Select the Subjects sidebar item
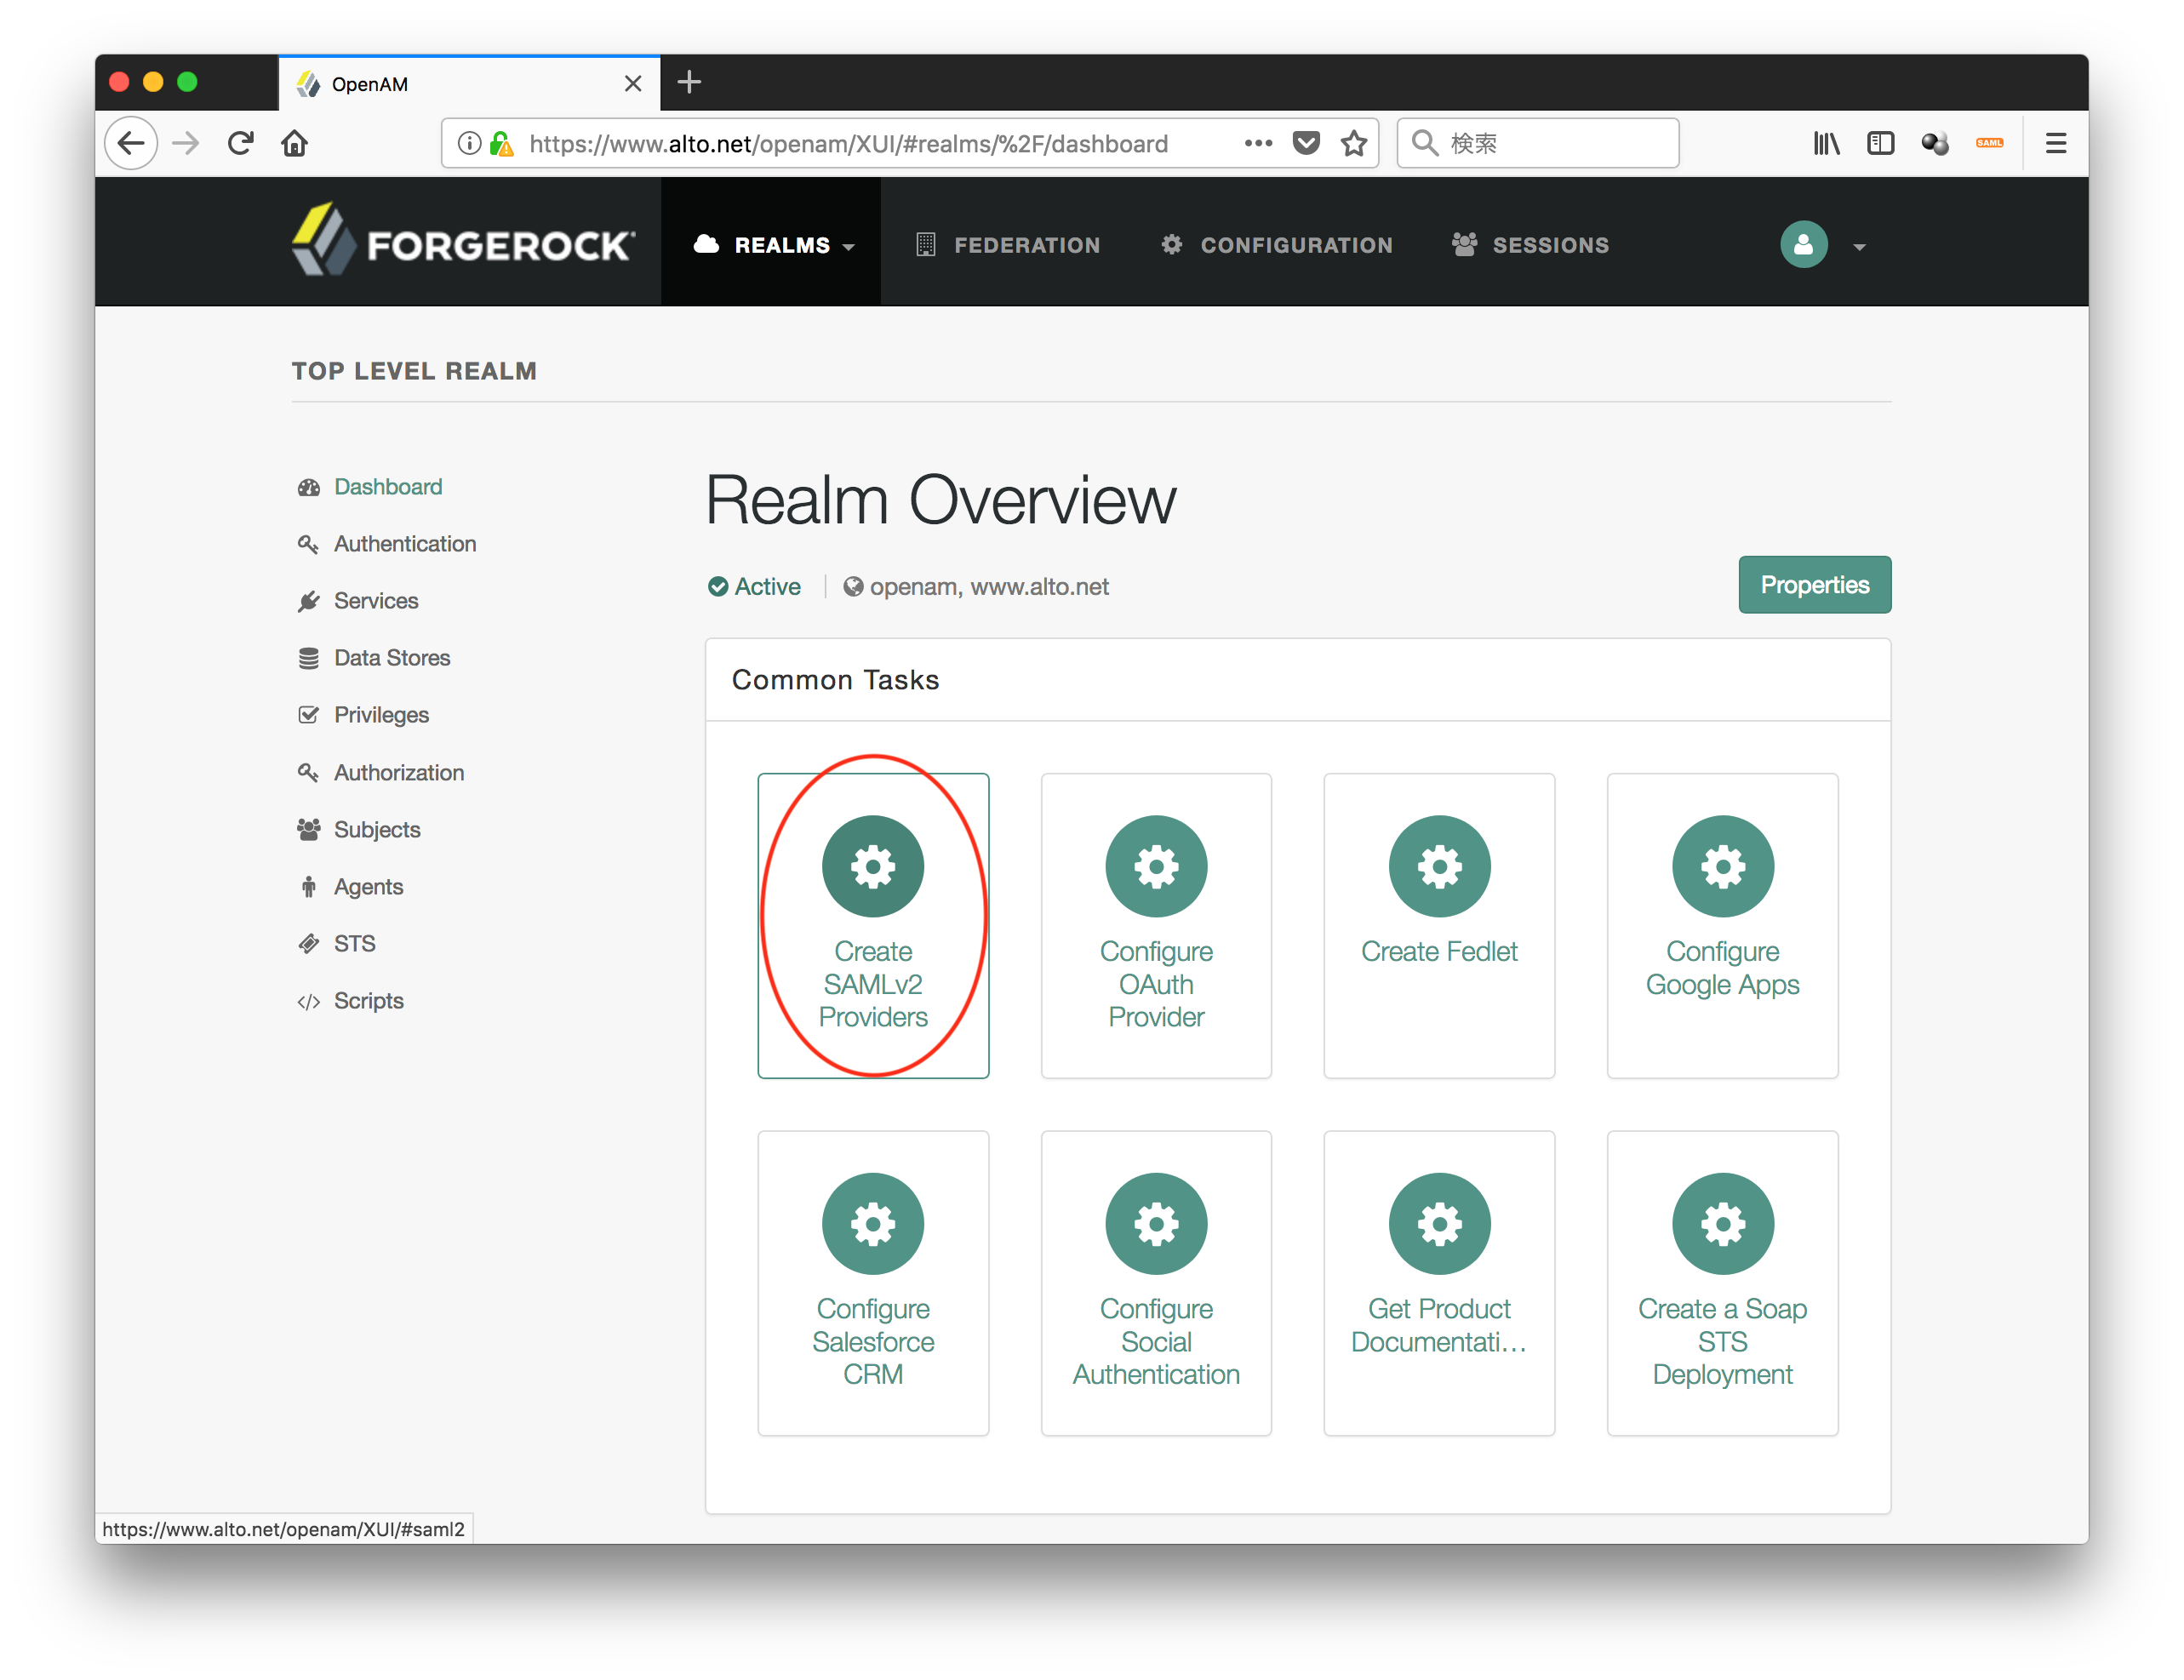 point(376,829)
